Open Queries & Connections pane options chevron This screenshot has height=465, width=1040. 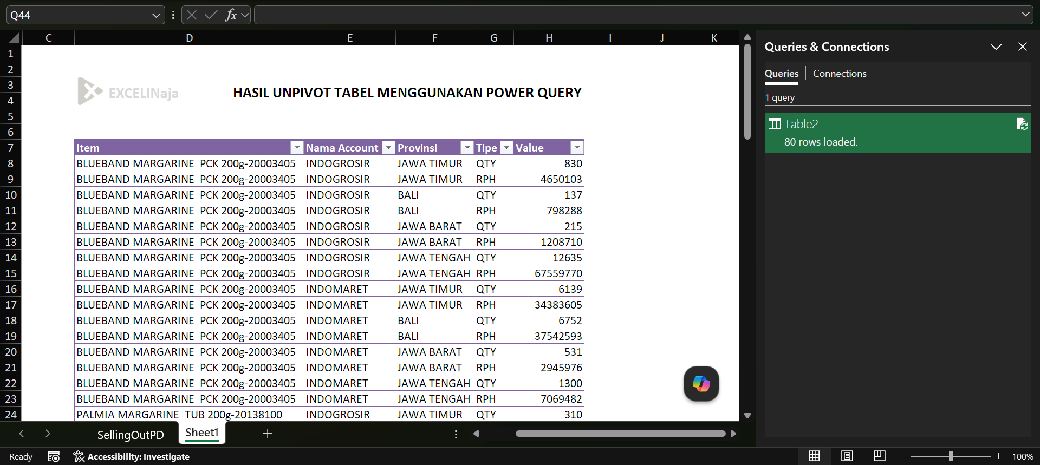point(996,47)
